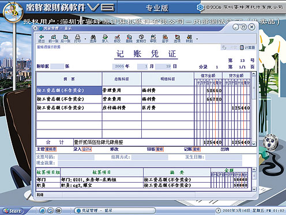Select highlighted 管理费用 first voucher row
286x215 pixels.
coord(115,90)
